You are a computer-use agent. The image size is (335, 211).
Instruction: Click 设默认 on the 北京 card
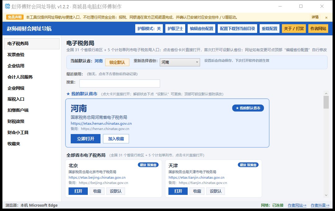click(x=116, y=191)
